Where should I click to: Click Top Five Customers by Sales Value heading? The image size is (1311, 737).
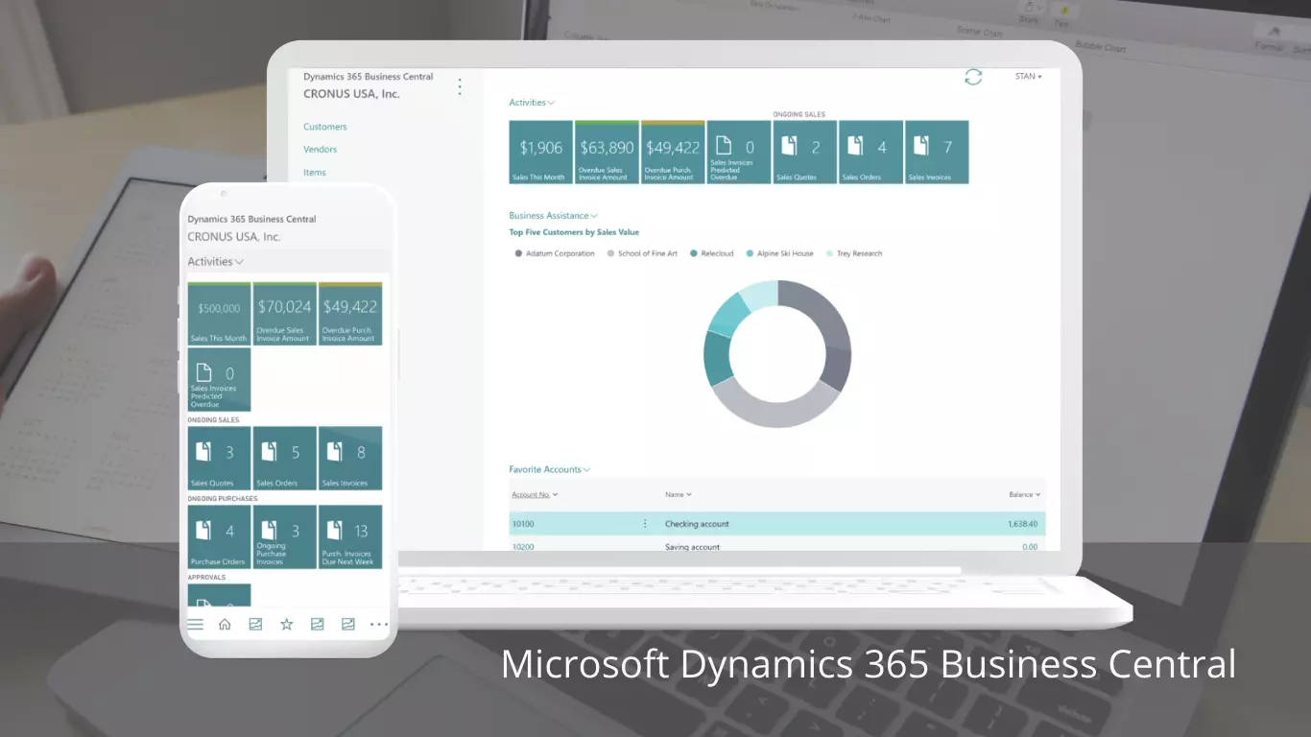pyautogui.click(x=574, y=232)
